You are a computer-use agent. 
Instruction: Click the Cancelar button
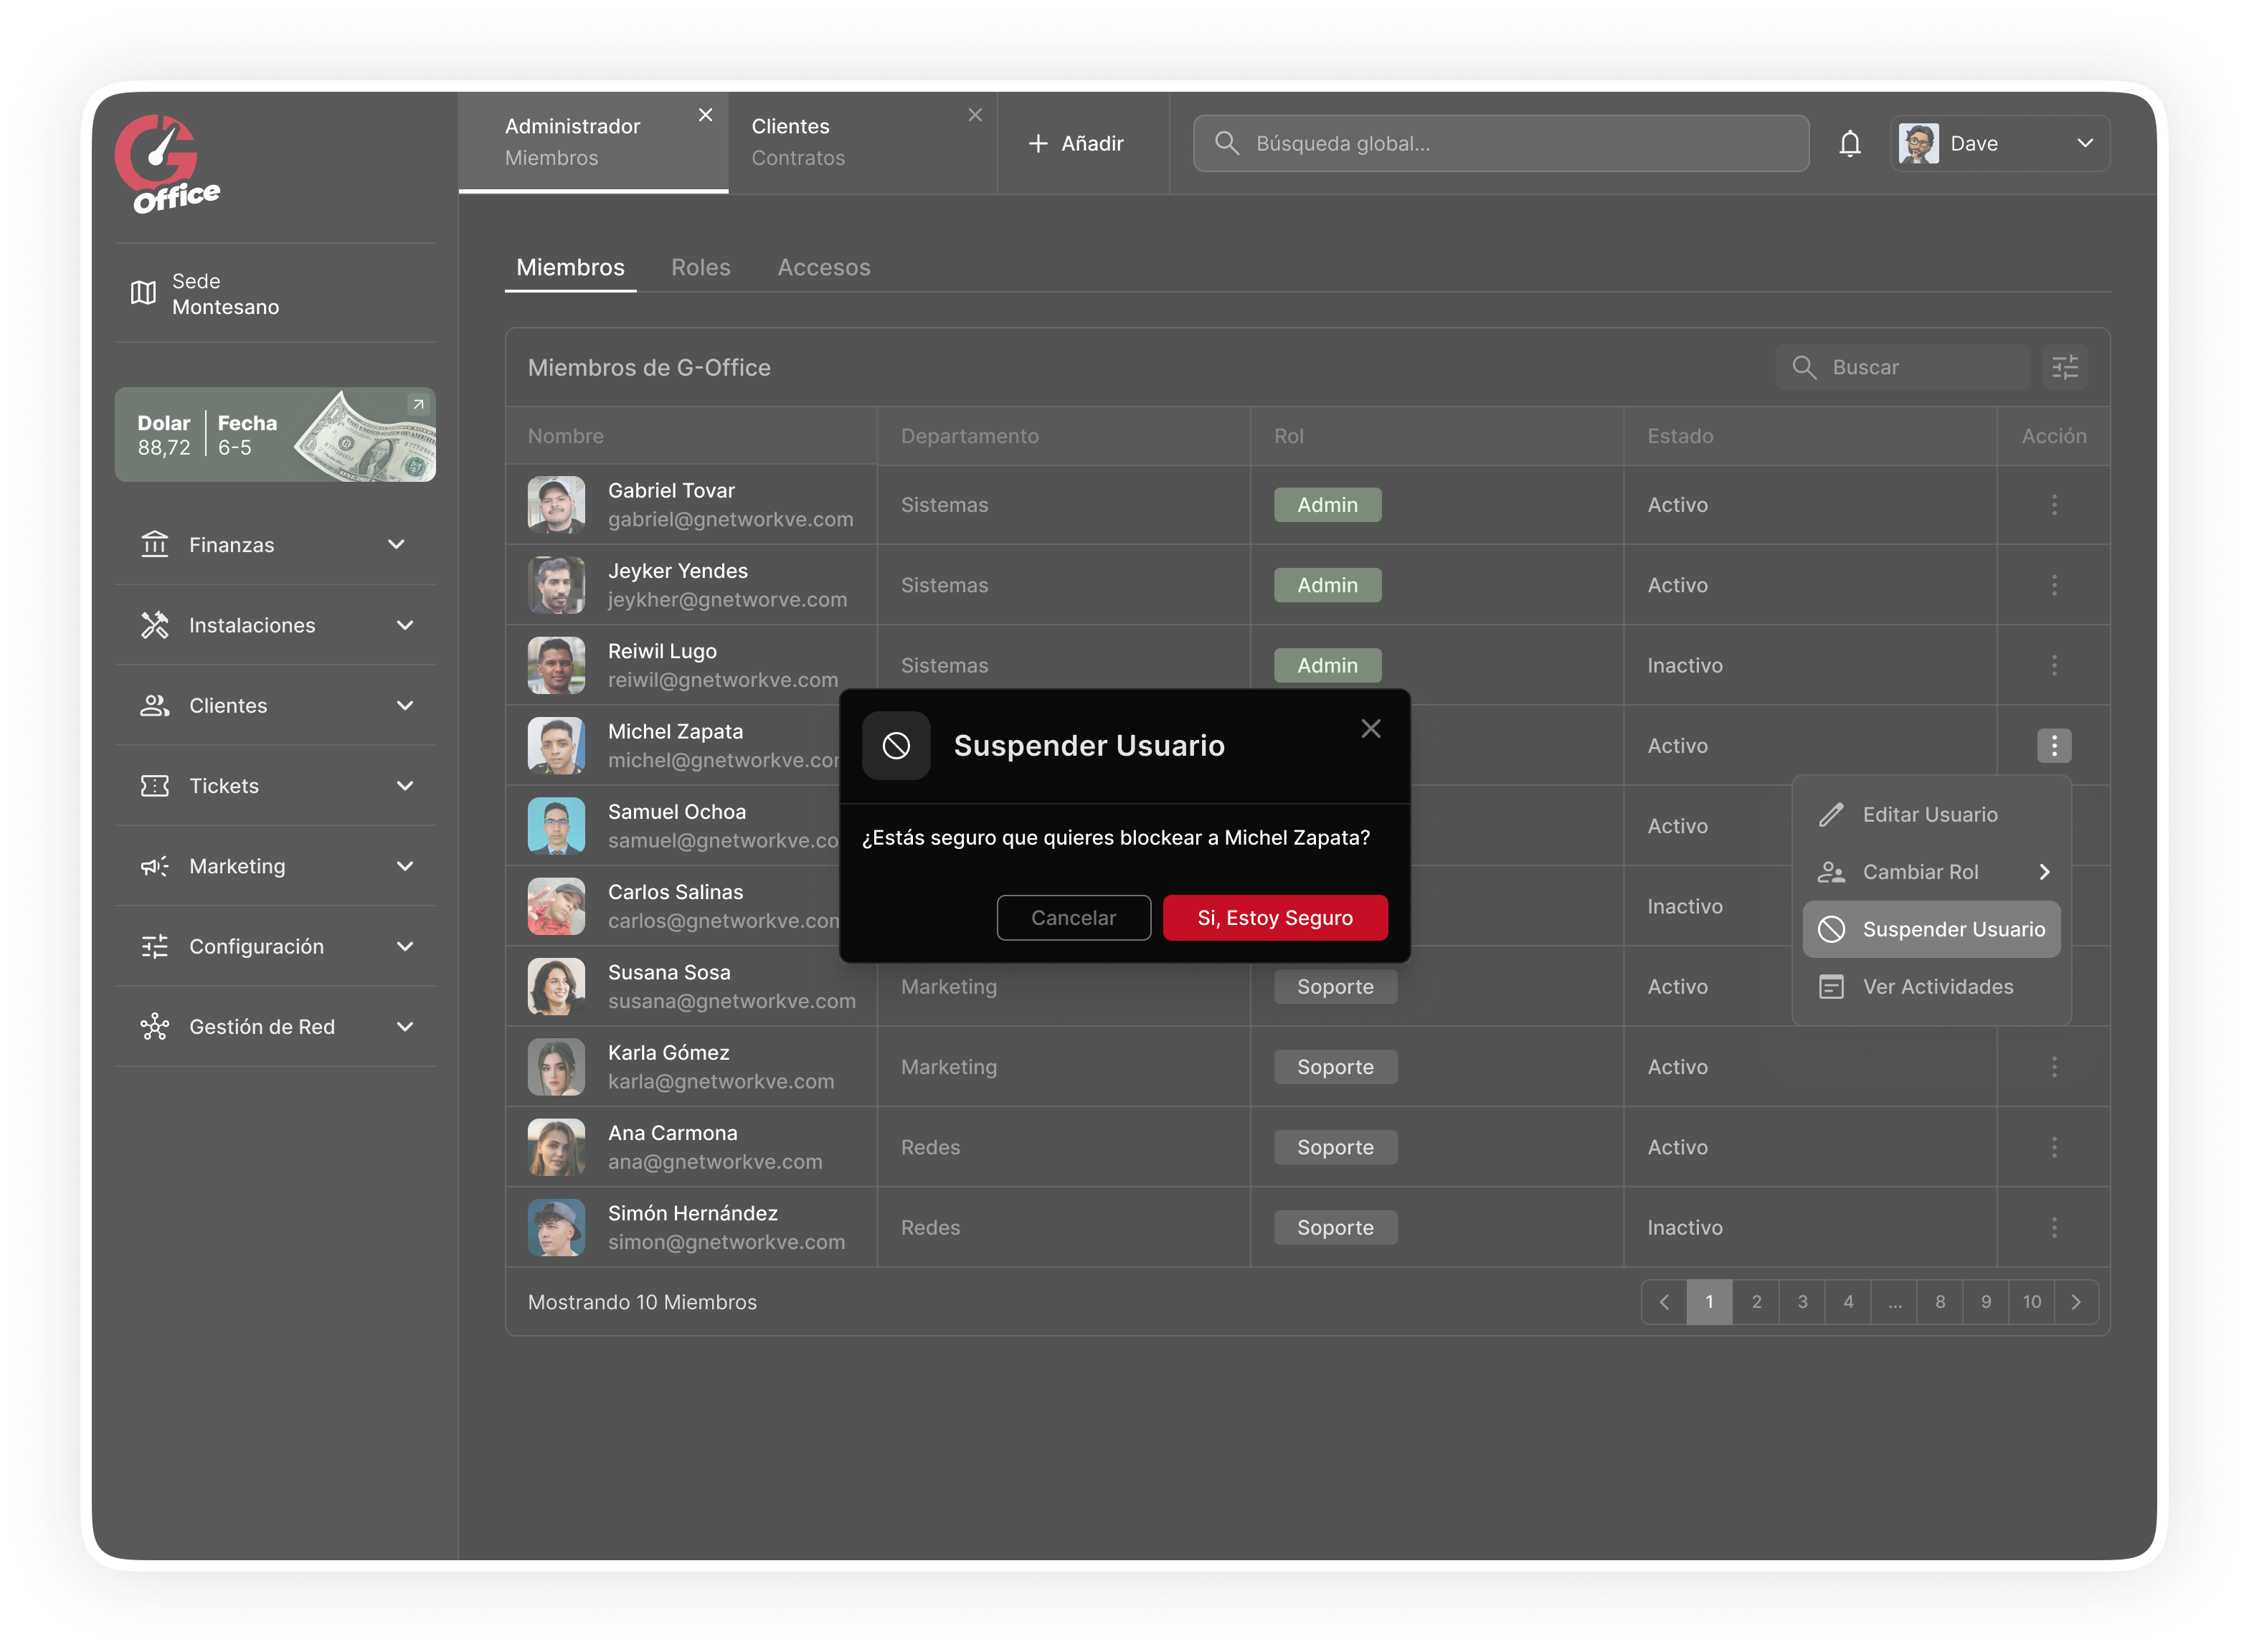[1073, 918]
